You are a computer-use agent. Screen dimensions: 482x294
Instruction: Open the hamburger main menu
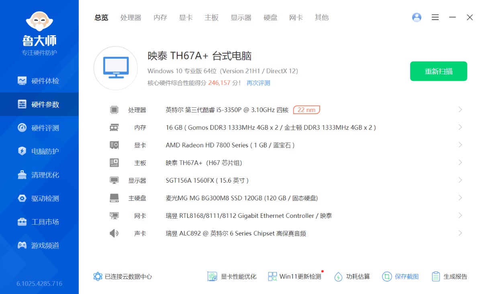(x=435, y=17)
